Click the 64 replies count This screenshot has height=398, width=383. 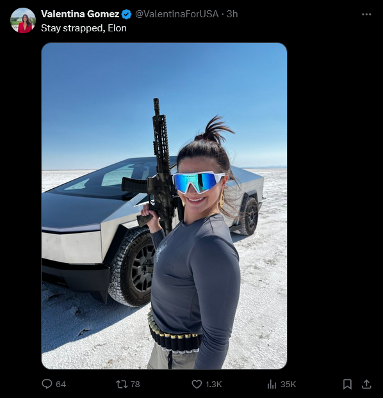61,385
